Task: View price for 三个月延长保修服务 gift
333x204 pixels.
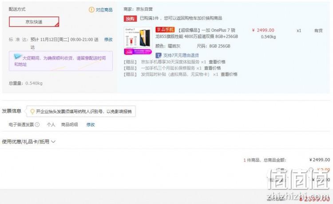Action: pos(212,68)
